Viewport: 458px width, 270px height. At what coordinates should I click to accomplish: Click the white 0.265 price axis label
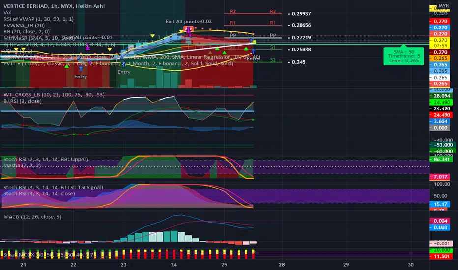(x=440, y=78)
